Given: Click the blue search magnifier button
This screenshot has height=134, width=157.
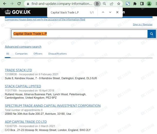Looking at the screenshot, I should click(152, 34).
